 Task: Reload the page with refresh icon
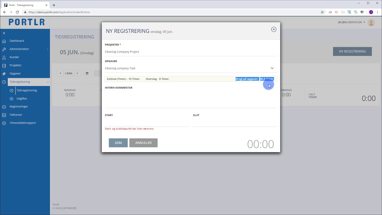[17, 12]
